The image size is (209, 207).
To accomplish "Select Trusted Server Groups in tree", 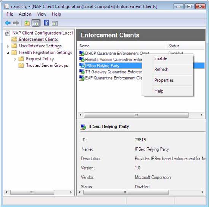I will [x=47, y=65].
